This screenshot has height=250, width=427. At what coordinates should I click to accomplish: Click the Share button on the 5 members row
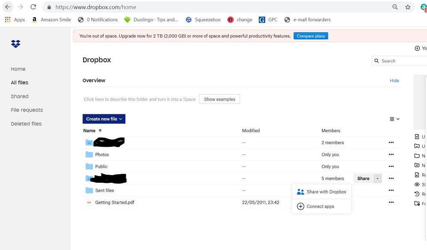[x=363, y=179]
